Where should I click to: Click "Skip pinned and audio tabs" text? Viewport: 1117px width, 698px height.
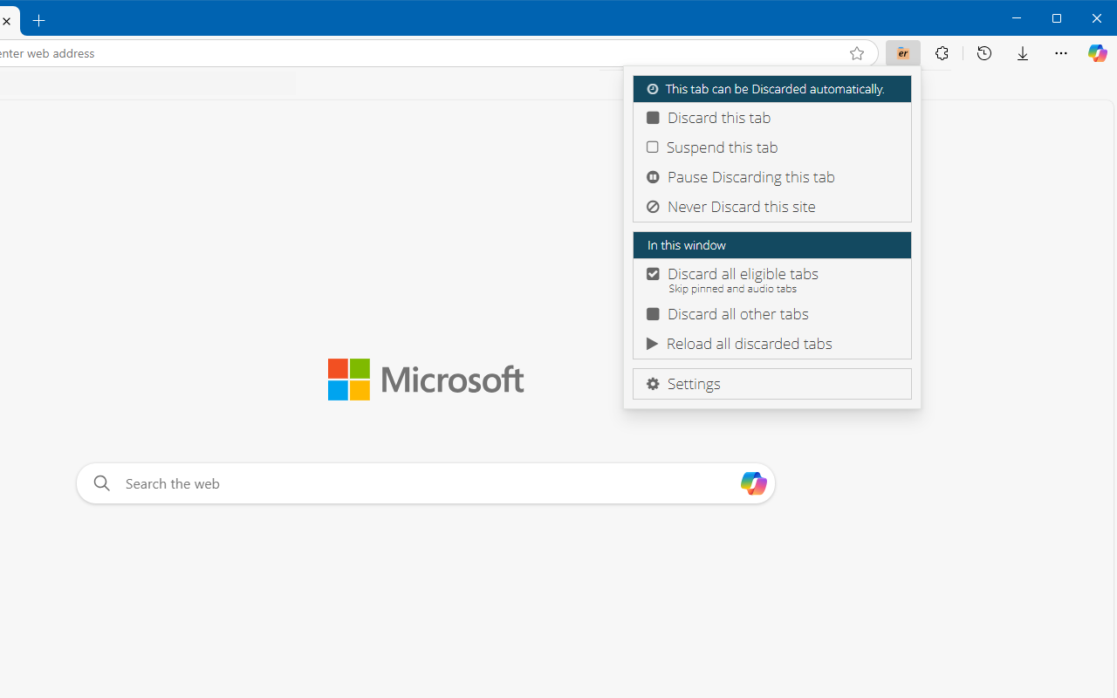tap(732, 289)
